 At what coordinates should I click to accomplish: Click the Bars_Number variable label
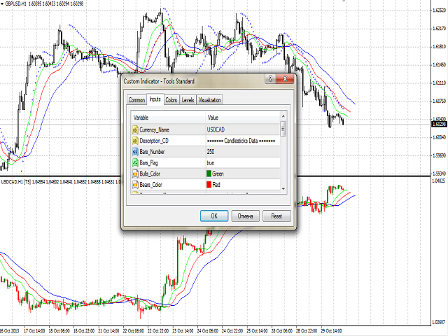[x=152, y=152]
